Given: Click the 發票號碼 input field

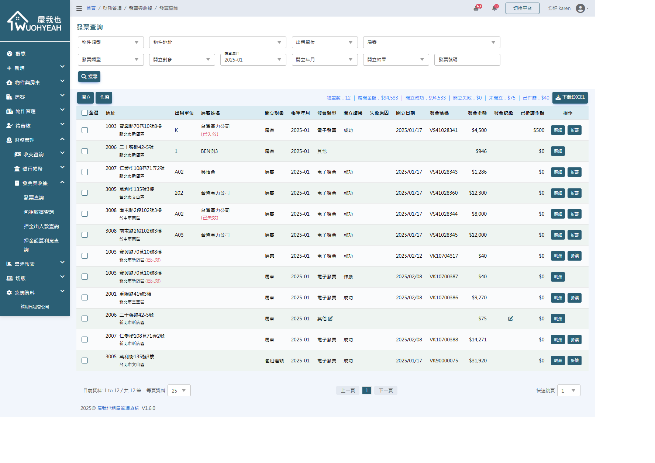Looking at the screenshot, I should [467, 60].
